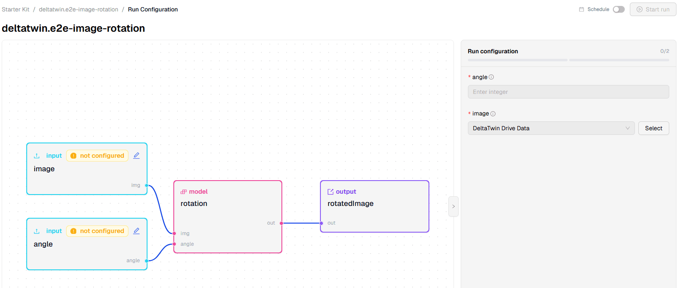This screenshot has width=679, height=288.
Task: Click the info icon next to angle label
Action: pyautogui.click(x=491, y=77)
